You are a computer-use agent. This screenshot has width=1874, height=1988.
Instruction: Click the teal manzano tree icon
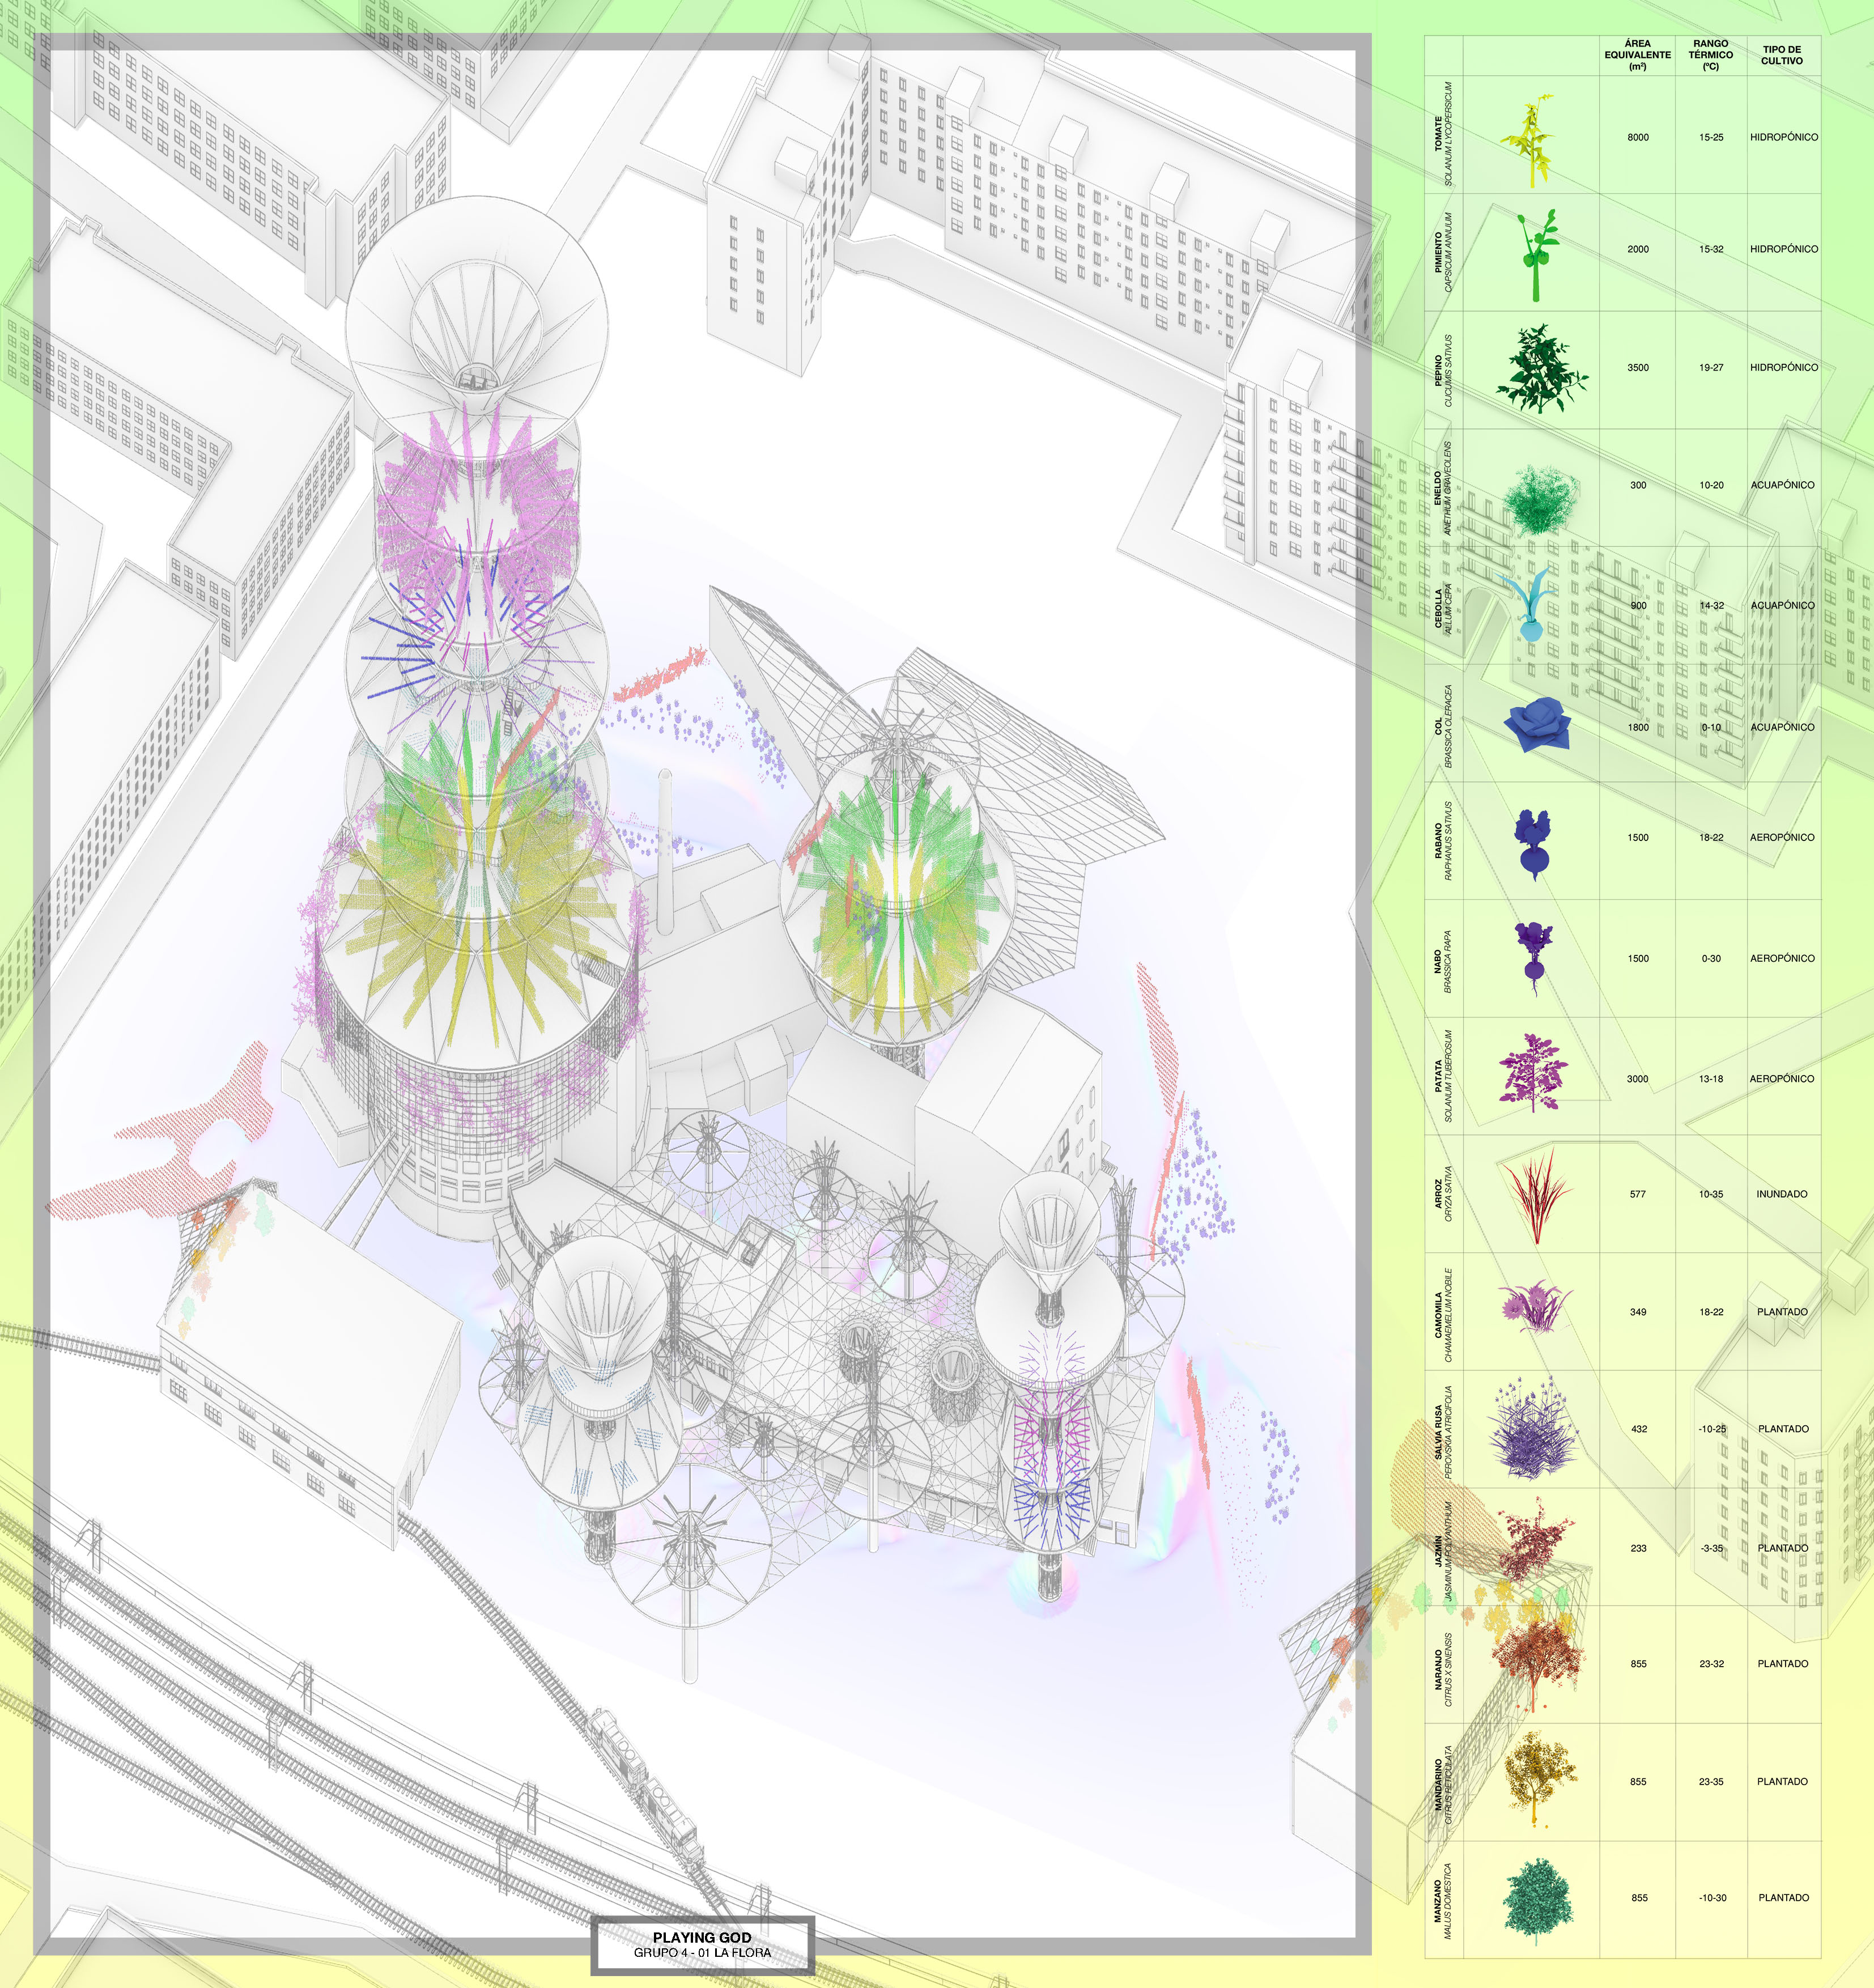click(x=1537, y=1897)
